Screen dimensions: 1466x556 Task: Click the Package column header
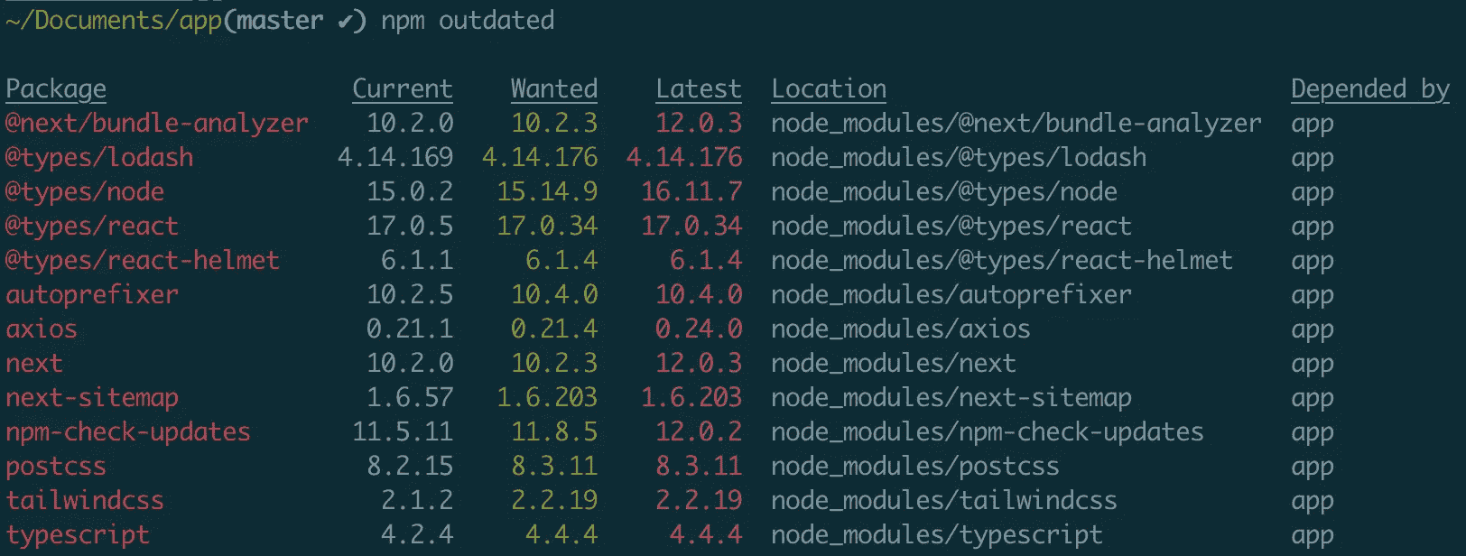(x=56, y=88)
